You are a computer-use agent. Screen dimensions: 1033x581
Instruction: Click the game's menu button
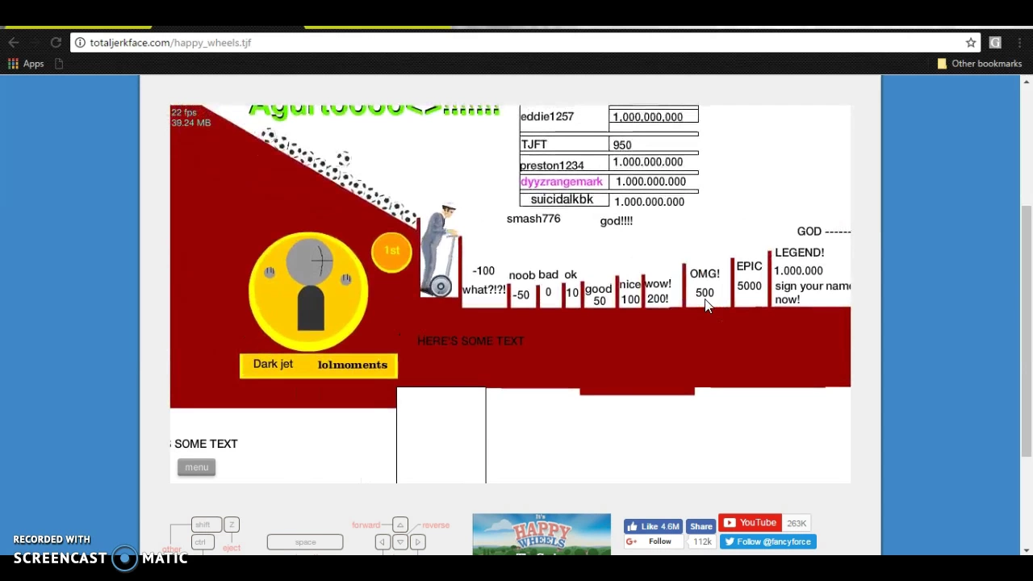(x=196, y=467)
